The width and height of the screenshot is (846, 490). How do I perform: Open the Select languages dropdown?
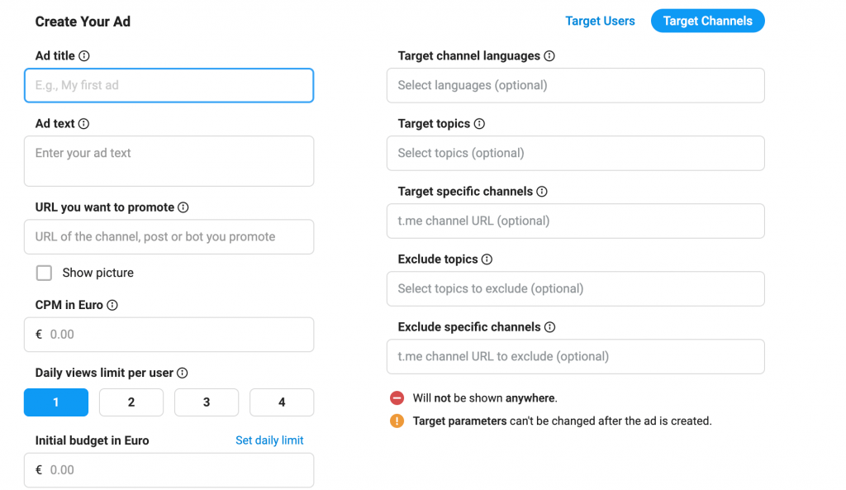576,85
